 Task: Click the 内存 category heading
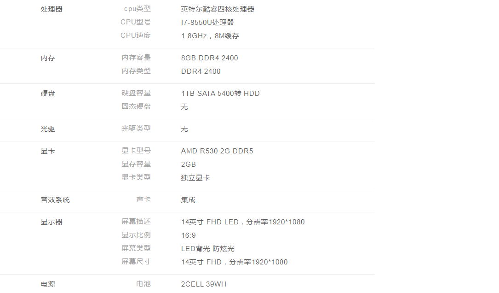pos(48,58)
